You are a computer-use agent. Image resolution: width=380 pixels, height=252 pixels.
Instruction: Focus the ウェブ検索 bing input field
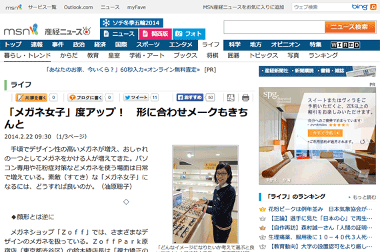click(x=321, y=7)
